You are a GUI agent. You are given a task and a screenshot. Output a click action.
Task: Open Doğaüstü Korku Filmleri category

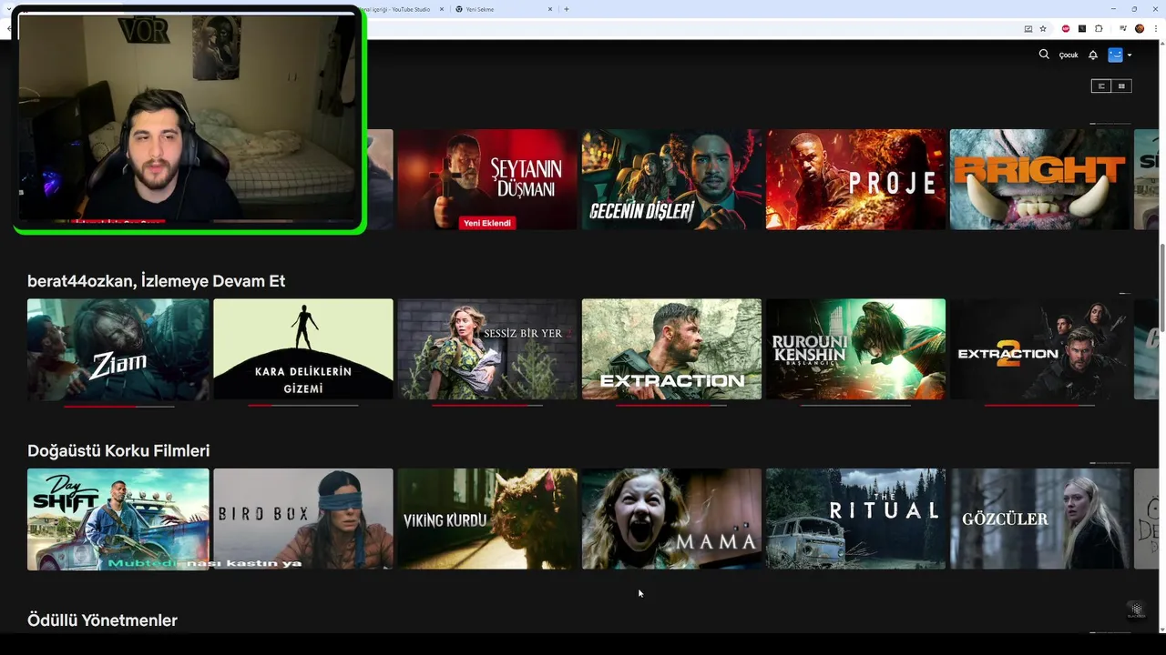118,451
